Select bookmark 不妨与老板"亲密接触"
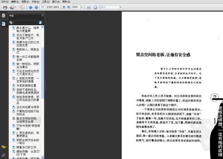 point(28,127)
